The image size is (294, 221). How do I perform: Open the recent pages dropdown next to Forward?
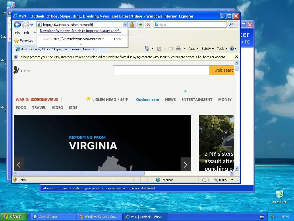pos(32,25)
